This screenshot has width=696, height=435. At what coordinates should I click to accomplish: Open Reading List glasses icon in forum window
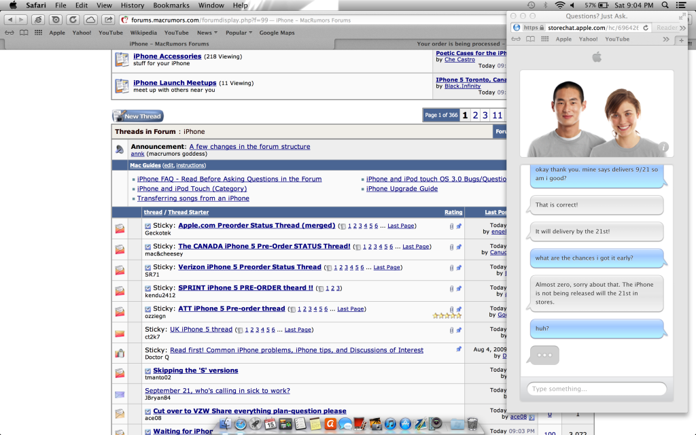coord(10,33)
